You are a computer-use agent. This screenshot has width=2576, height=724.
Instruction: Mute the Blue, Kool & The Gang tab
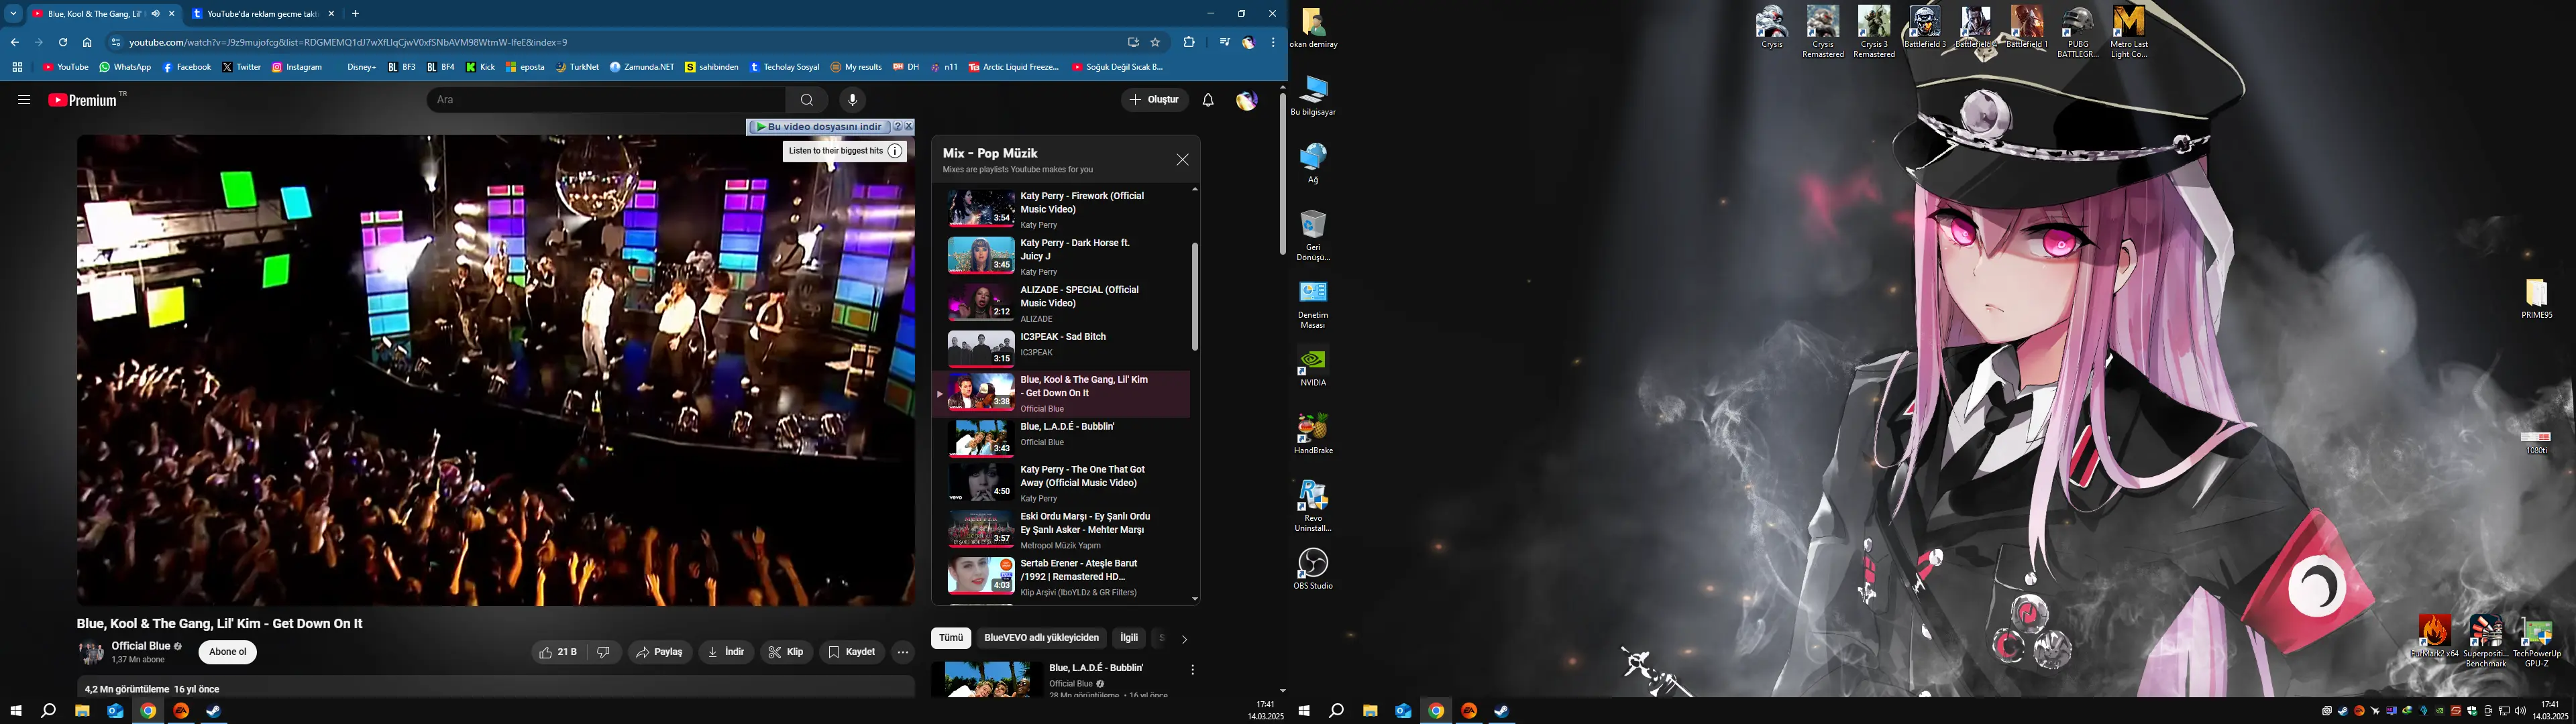(x=155, y=14)
